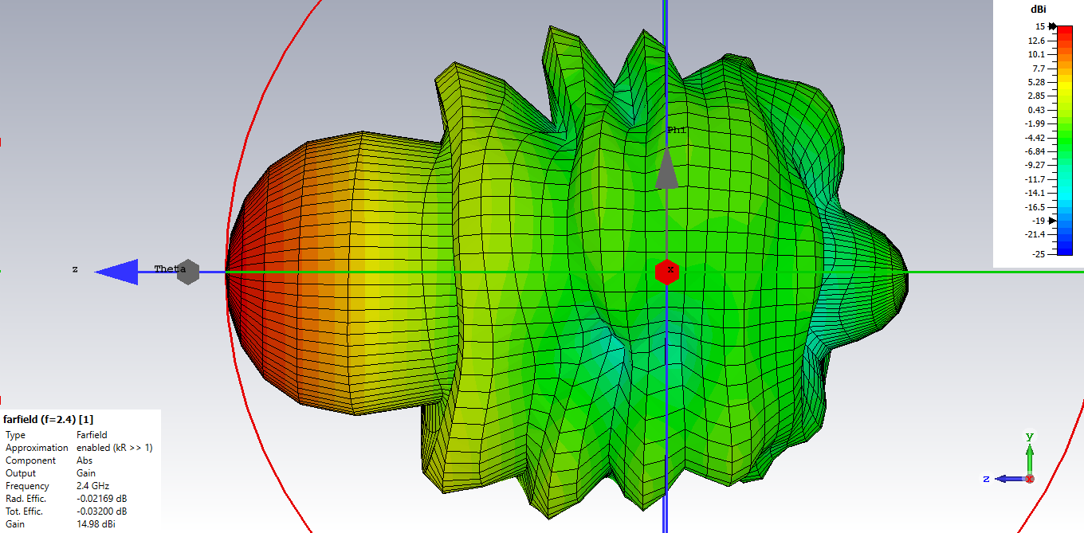The image size is (1084, 533).
Task: Click the red x-axis dot in triad
Action: (1030, 479)
